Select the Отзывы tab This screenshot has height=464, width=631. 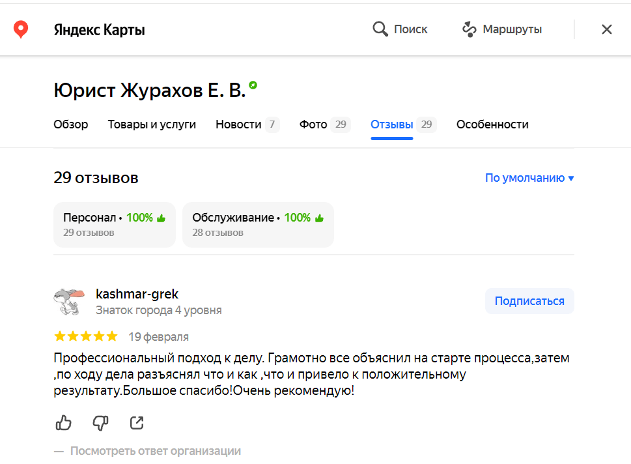[x=403, y=124]
